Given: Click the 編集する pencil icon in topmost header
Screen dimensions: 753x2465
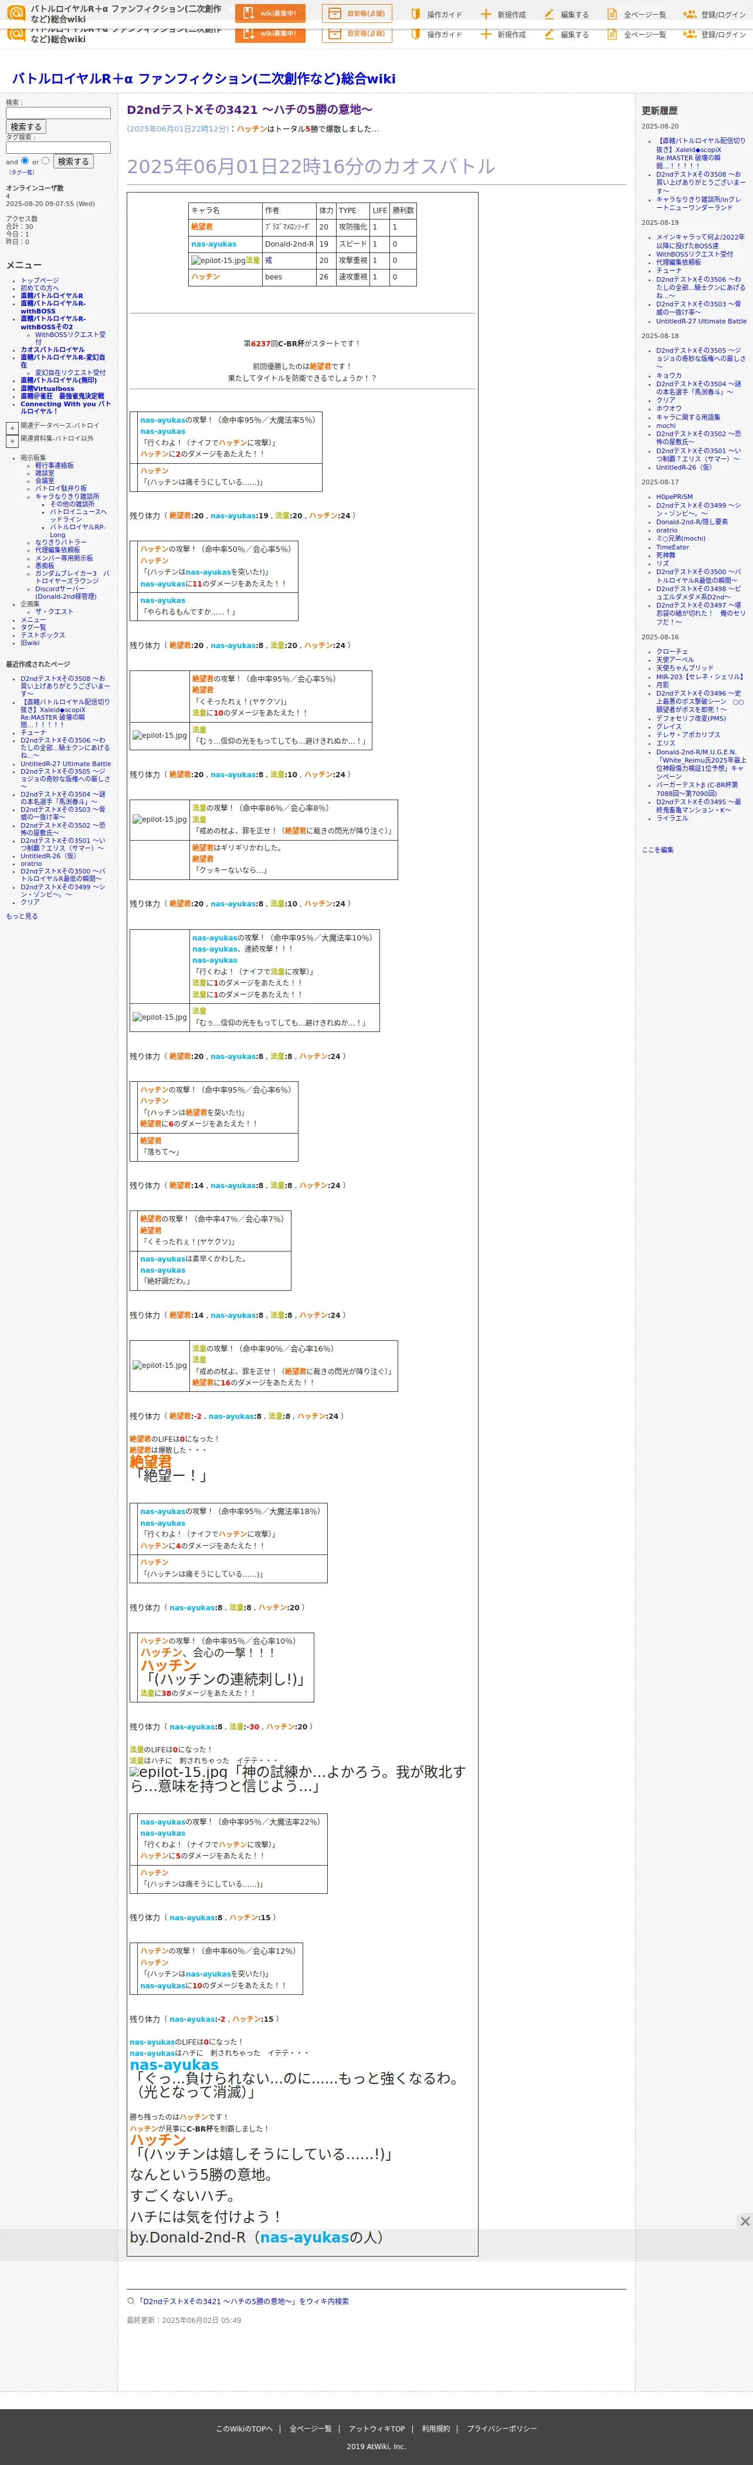Looking at the screenshot, I should [548, 14].
